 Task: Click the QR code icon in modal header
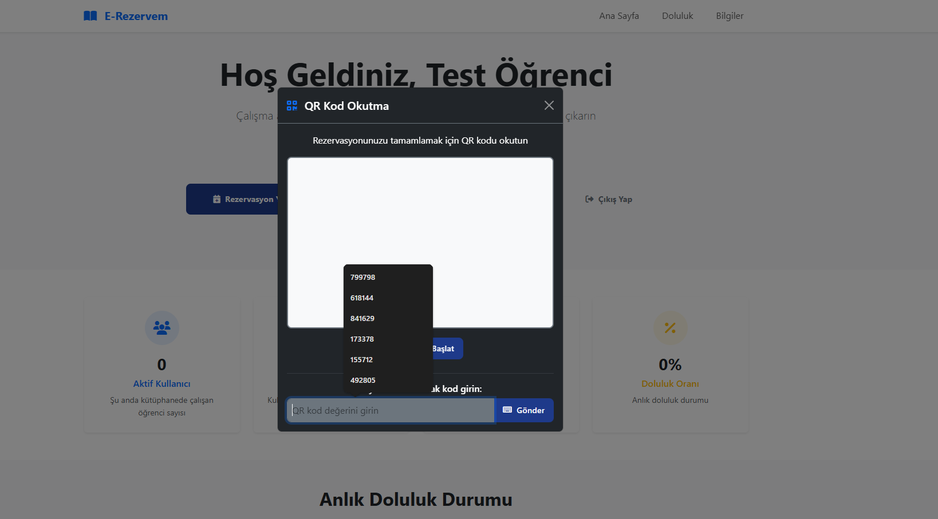pyautogui.click(x=292, y=105)
